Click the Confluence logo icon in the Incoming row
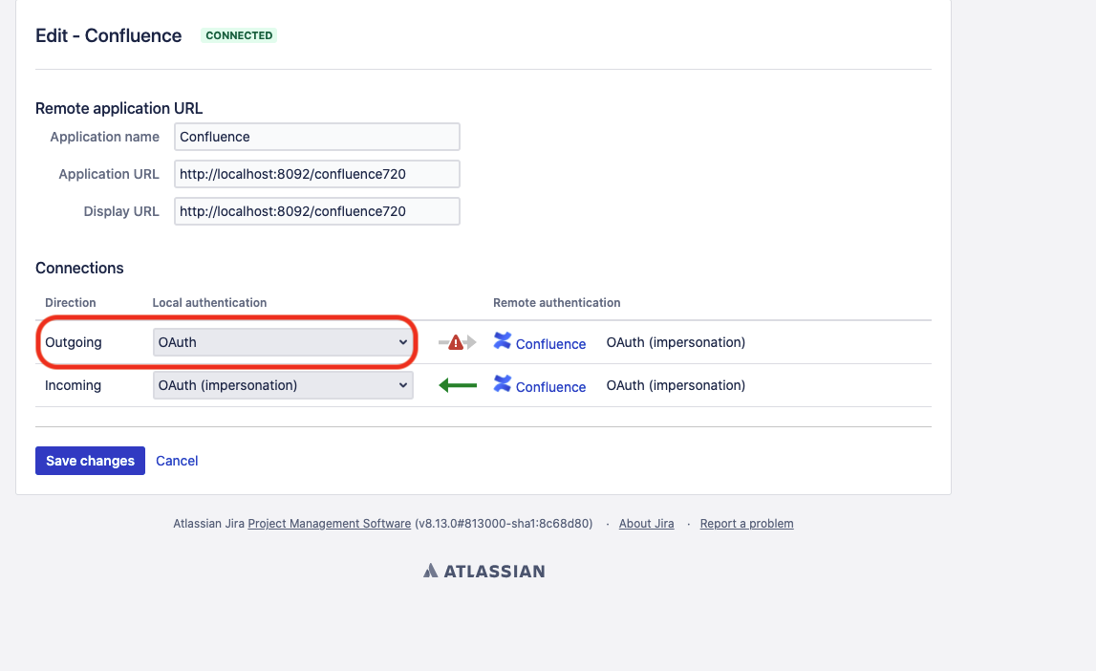Image resolution: width=1096 pixels, height=671 pixels. [502, 383]
